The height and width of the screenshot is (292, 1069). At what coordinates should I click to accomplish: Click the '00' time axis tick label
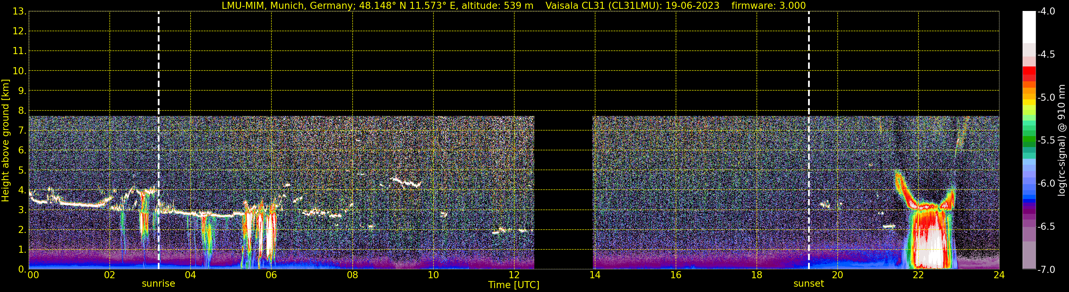(x=33, y=275)
